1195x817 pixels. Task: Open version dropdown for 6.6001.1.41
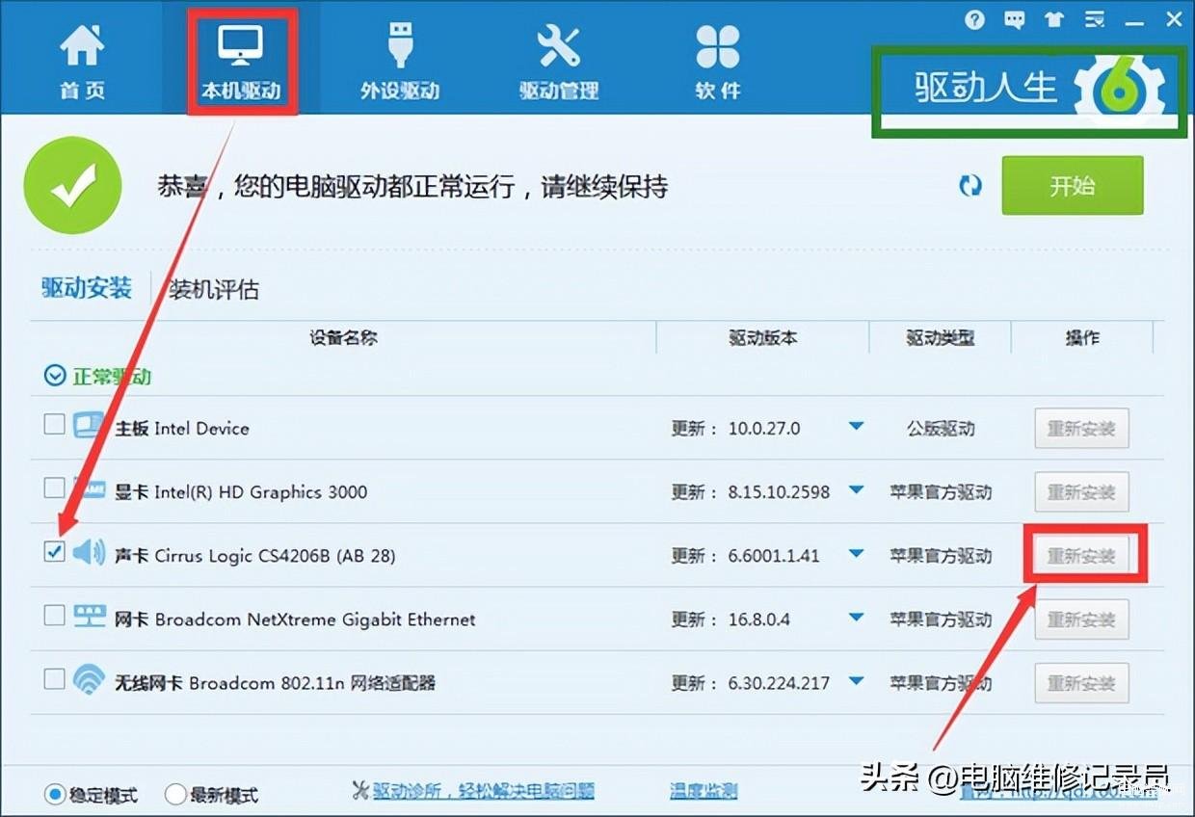856,554
